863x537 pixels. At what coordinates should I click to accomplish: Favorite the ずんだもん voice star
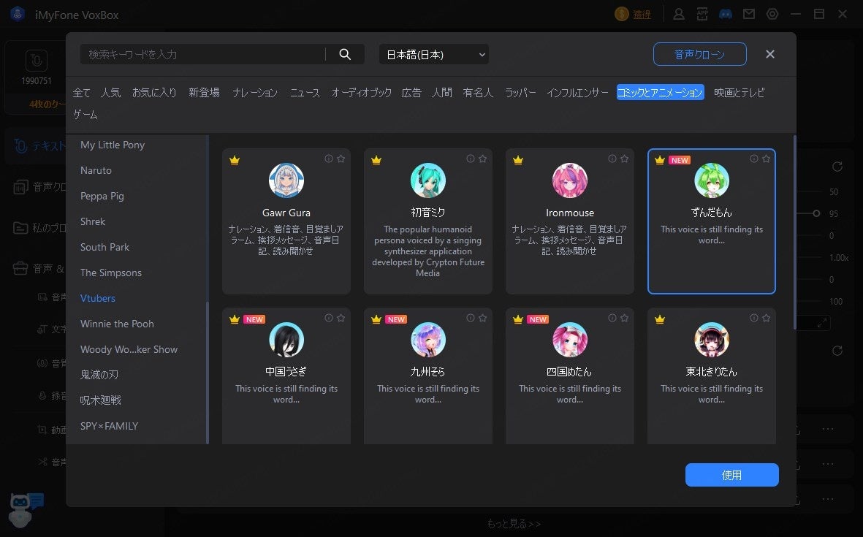tap(766, 159)
